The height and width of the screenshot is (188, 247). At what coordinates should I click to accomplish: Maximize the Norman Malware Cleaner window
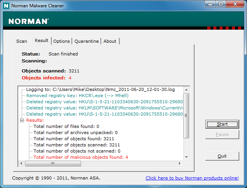(221, 4)
